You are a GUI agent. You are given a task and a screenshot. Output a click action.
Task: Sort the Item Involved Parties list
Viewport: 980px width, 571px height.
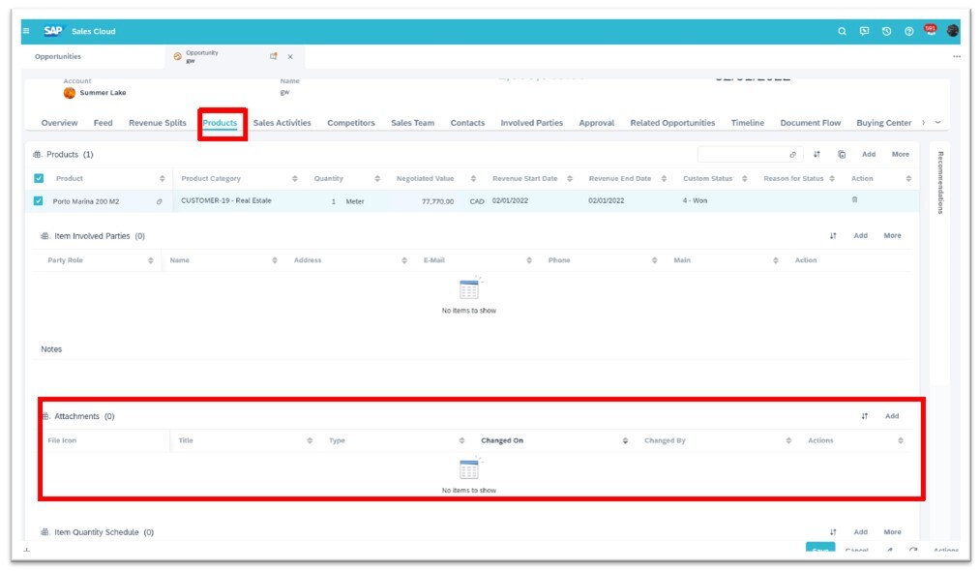(833, 236)
